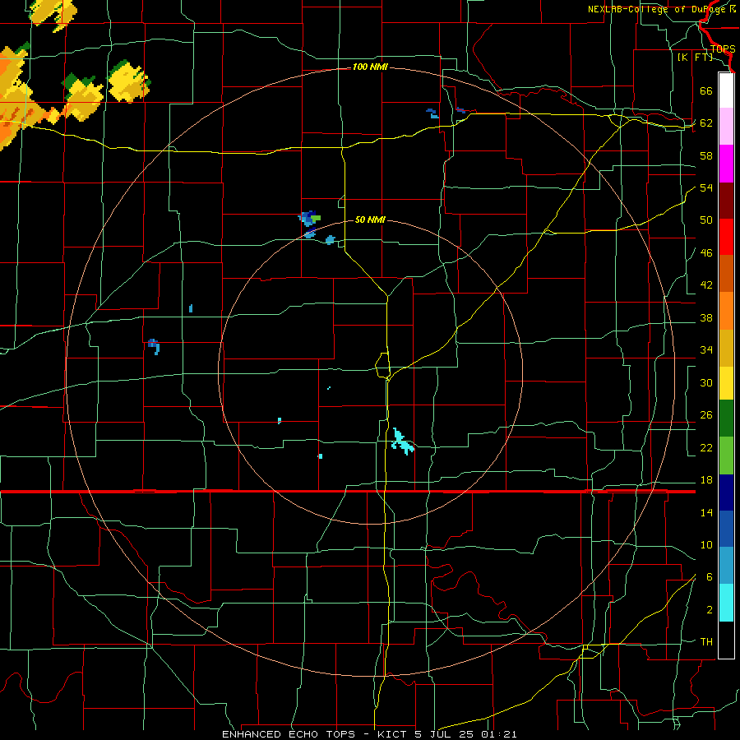Viewport: 740px width, 740px height.
Task: Click the legend value 6
Action: pyautogui.click(x=710, y=576)
